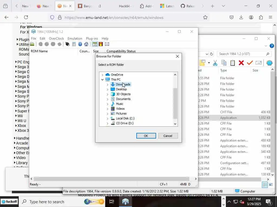Viewport: 277px width, 207px height.
Task: Click the scissors cut icon in Explorer
Action: 215,63
